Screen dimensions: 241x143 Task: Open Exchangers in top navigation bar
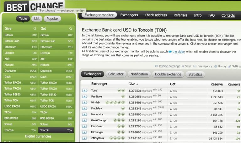(129, 15)
